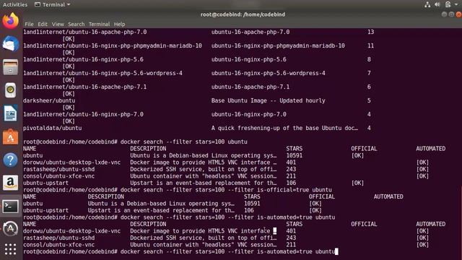Open the View menu
Viewport: 462px width, 260px height.
pos(58,24)
